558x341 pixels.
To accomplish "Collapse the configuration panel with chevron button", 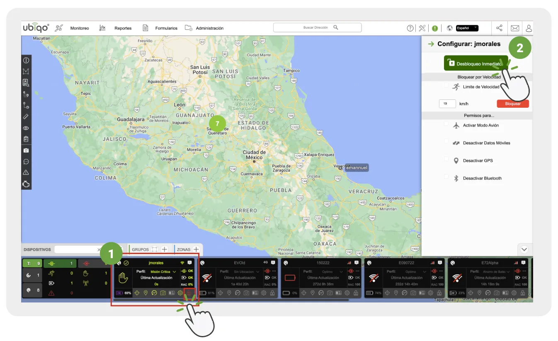I will pyautogui.click(x=524, y=249).
